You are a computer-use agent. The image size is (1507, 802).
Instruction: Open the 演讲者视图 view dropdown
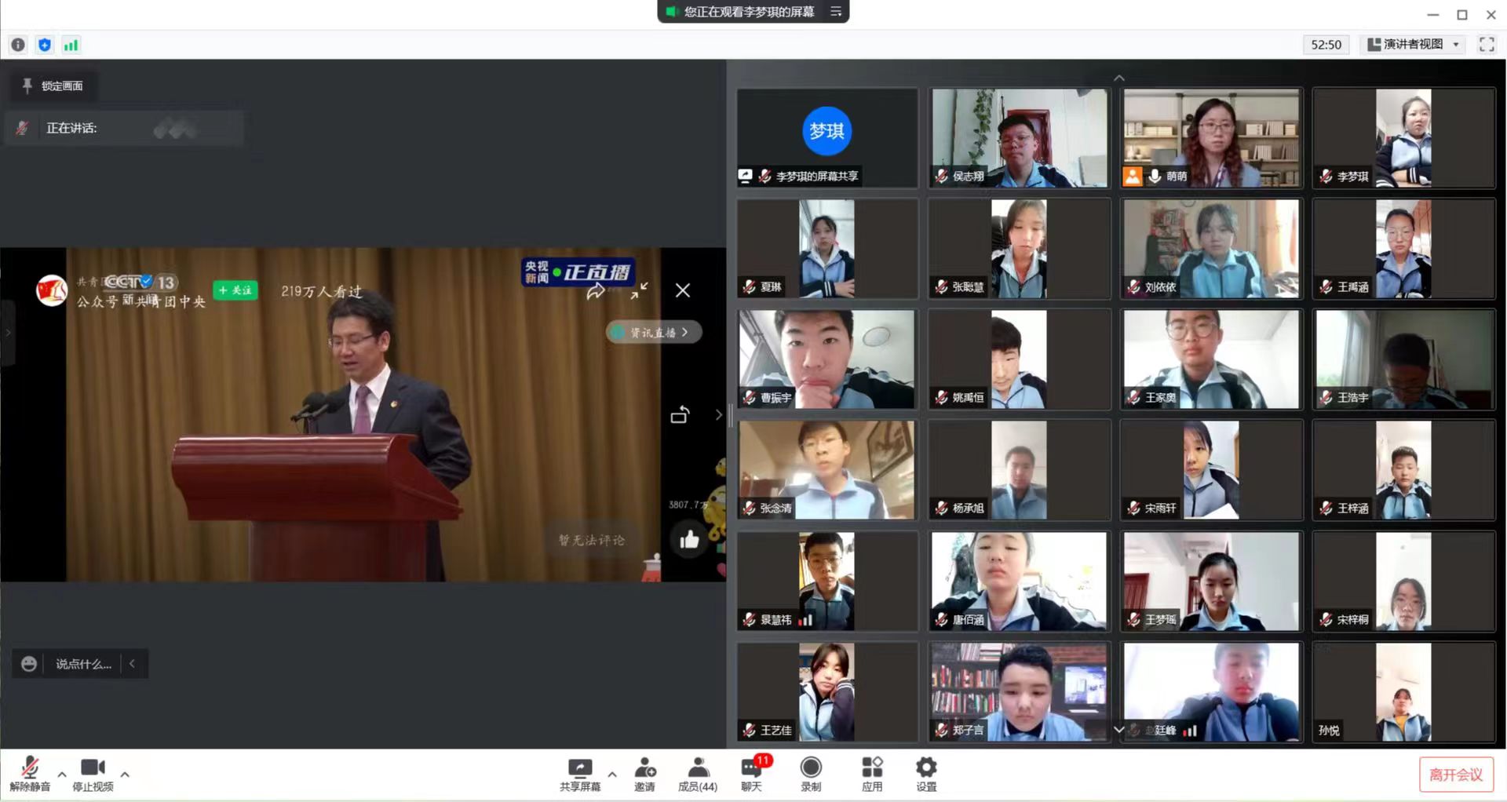[x=1414, y=45]
